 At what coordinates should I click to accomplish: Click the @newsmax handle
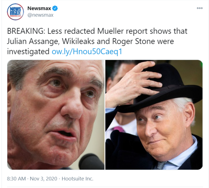[x=40, y=15]
